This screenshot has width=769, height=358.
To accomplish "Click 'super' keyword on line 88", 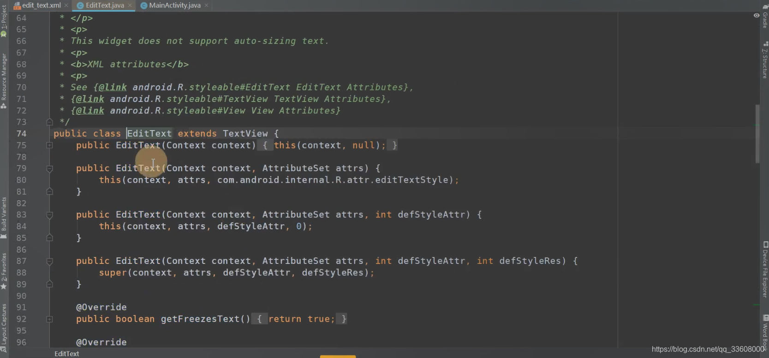I will click(x=113, y=273).
